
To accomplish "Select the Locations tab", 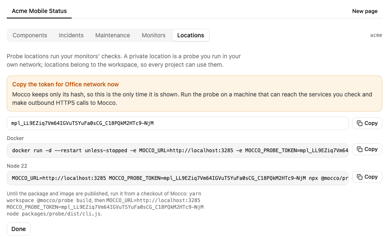I will coord(191,35).
